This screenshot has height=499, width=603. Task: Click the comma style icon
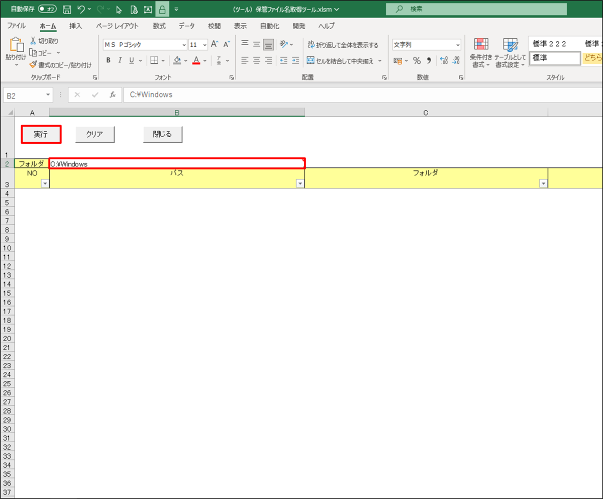tap(429, 60)
